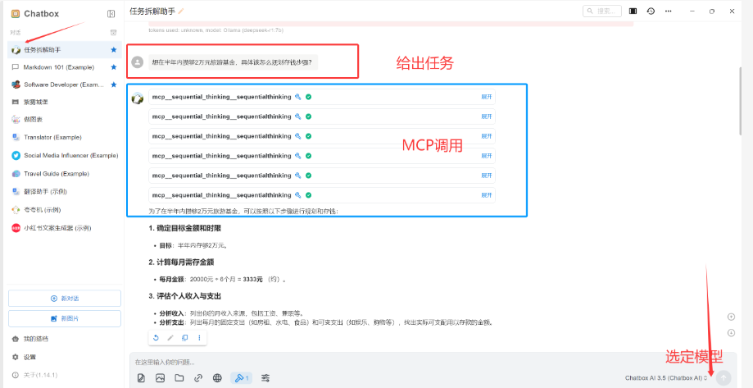Attach a file using the document icon
The image size is (753, 388).
141,378
